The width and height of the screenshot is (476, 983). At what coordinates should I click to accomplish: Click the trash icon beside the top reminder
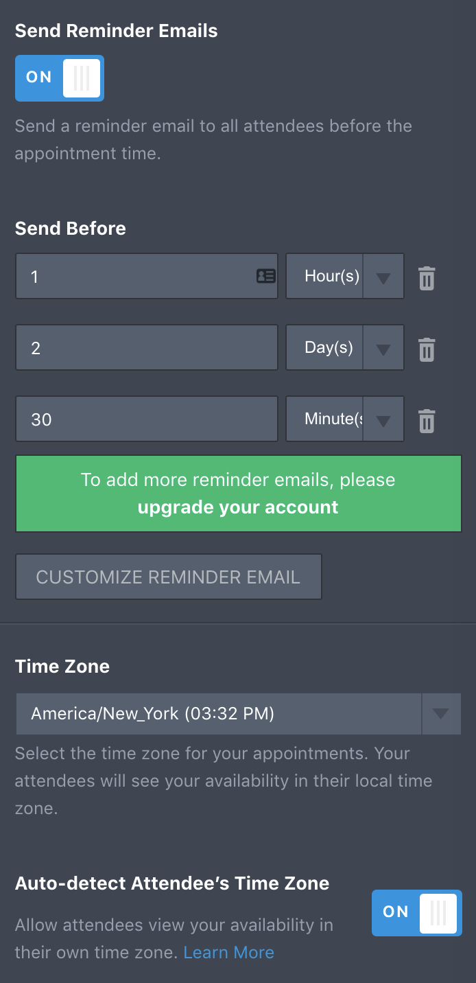click(426, 278)
